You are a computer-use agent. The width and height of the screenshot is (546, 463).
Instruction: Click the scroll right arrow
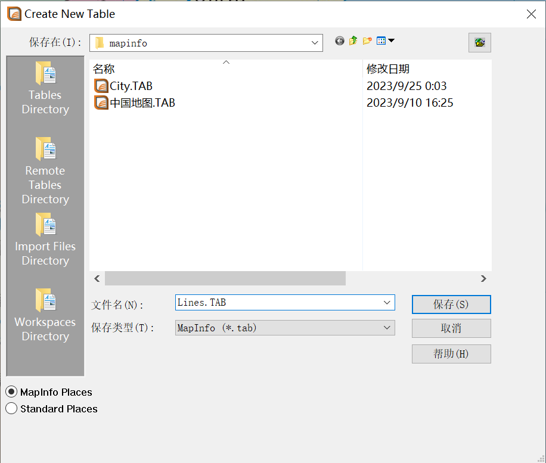coord(483,278)
